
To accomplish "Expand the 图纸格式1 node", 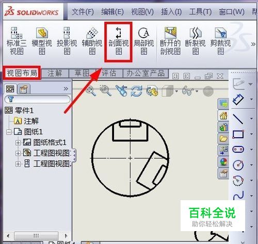I will click(x=18, y=143).
